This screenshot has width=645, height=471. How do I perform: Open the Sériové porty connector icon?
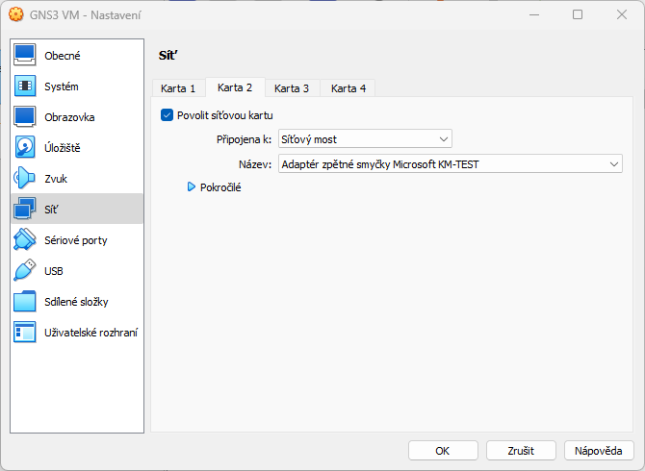pos(25,239)
